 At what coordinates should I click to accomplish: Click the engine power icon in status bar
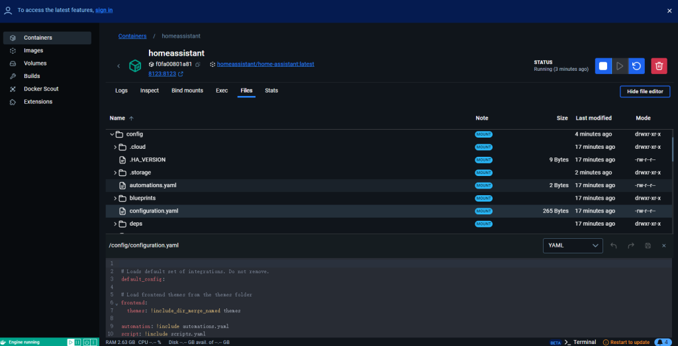pos(87,342)
